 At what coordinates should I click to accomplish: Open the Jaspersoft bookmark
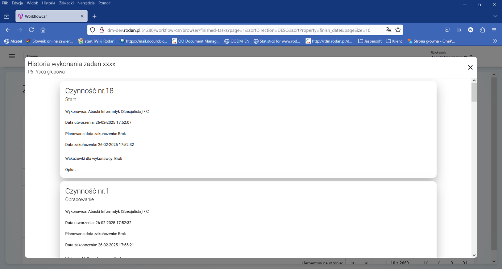coord(370,41)
